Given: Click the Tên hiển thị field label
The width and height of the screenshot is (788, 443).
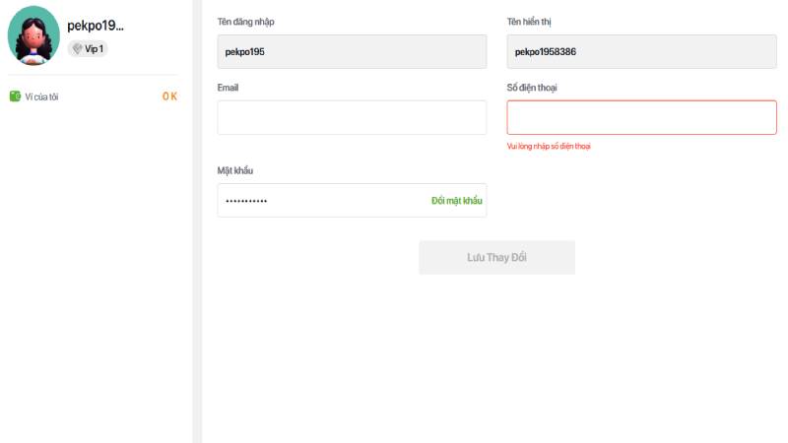Looking at the screenshot, I should pyautogui.click(x=529, y=22).
